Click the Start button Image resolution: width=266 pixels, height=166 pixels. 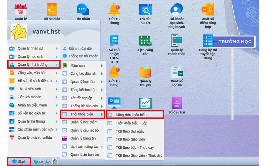click(x=19, y=161)
